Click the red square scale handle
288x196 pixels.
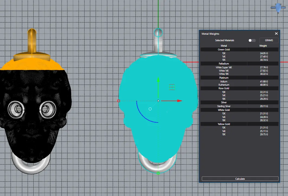[x=118, y=101]
